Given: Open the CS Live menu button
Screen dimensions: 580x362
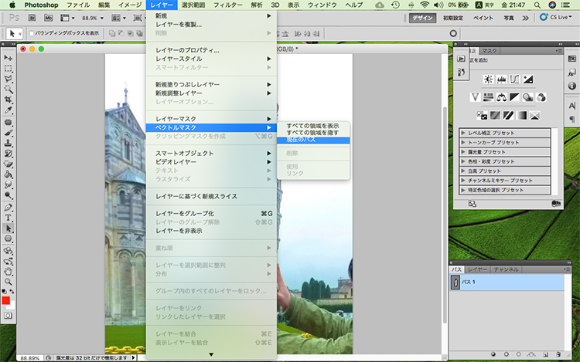Looking at the screenshot, I should pos(556,17).
